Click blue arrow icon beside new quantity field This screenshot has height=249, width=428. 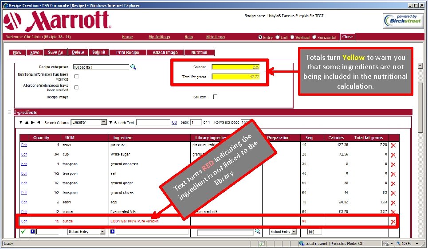tap(32, 232)
